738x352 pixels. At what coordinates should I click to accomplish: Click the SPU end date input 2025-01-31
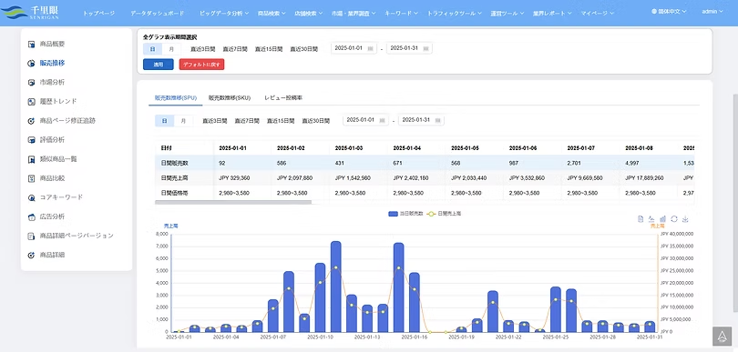(421, 120)
